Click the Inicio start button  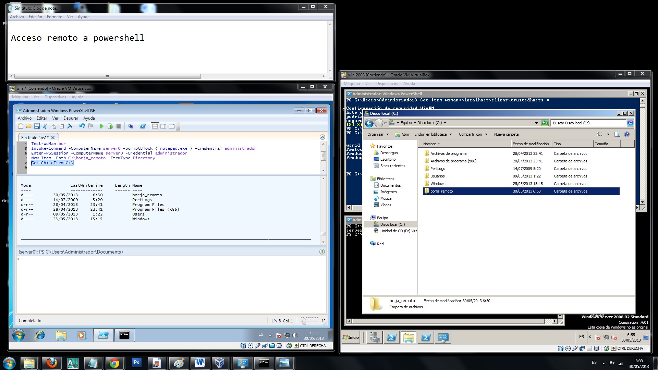click(x=351, y=337)
